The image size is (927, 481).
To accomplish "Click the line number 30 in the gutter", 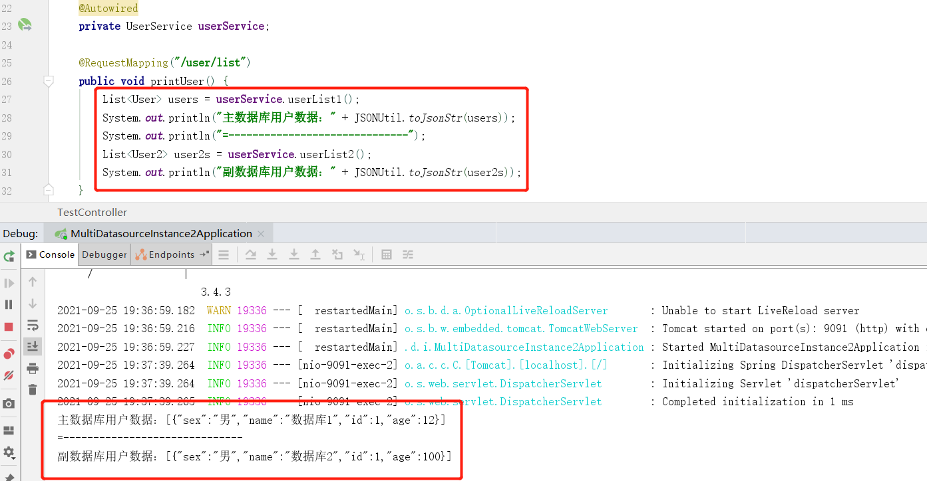I will click(x=7, y=154).
